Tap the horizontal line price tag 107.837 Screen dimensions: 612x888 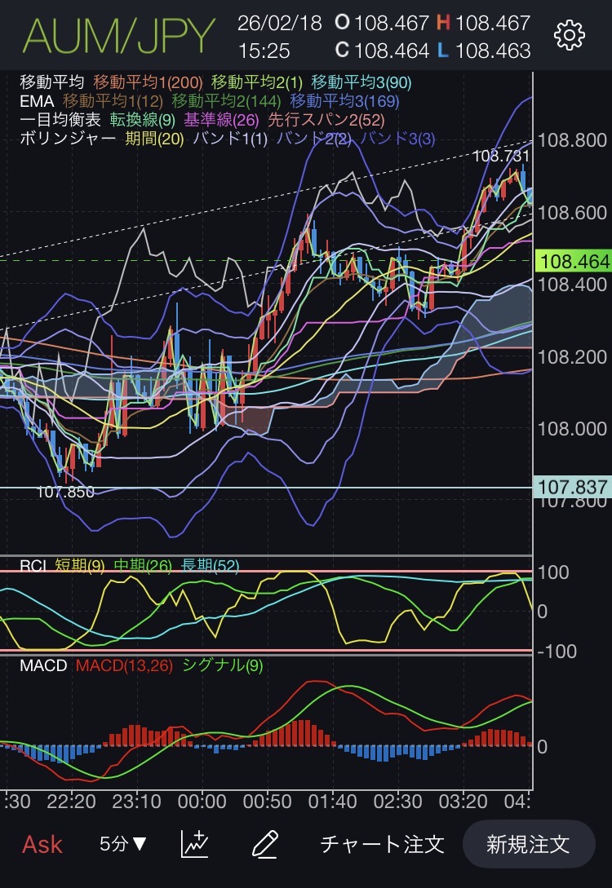tap(572, 487)
